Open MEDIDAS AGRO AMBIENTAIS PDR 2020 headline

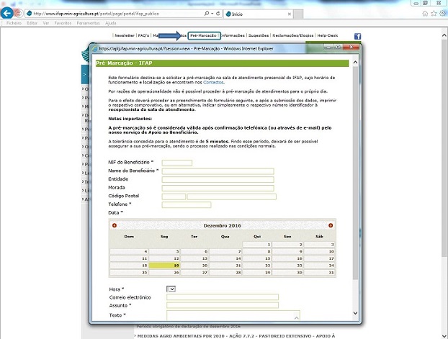pyautogui.click(x=236, y=336)
